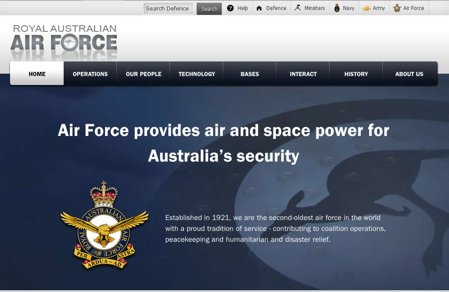Click inside the Search Defence field

click(x=168, y=8)
